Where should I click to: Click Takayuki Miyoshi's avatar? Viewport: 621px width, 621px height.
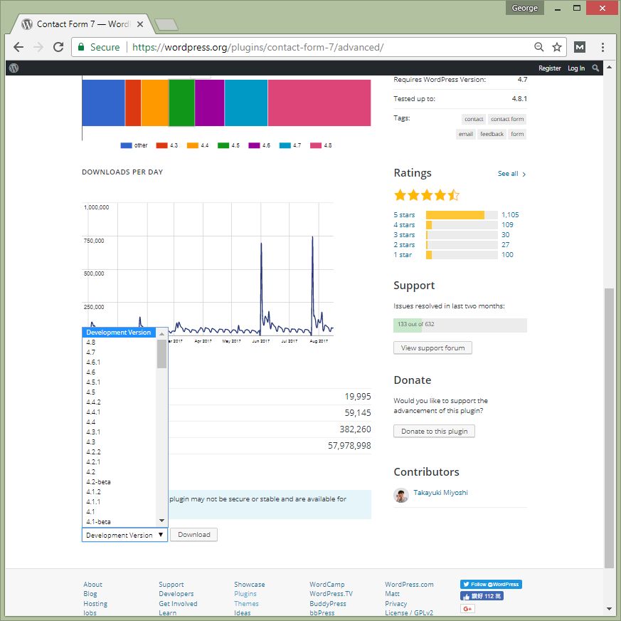point(400,495)
